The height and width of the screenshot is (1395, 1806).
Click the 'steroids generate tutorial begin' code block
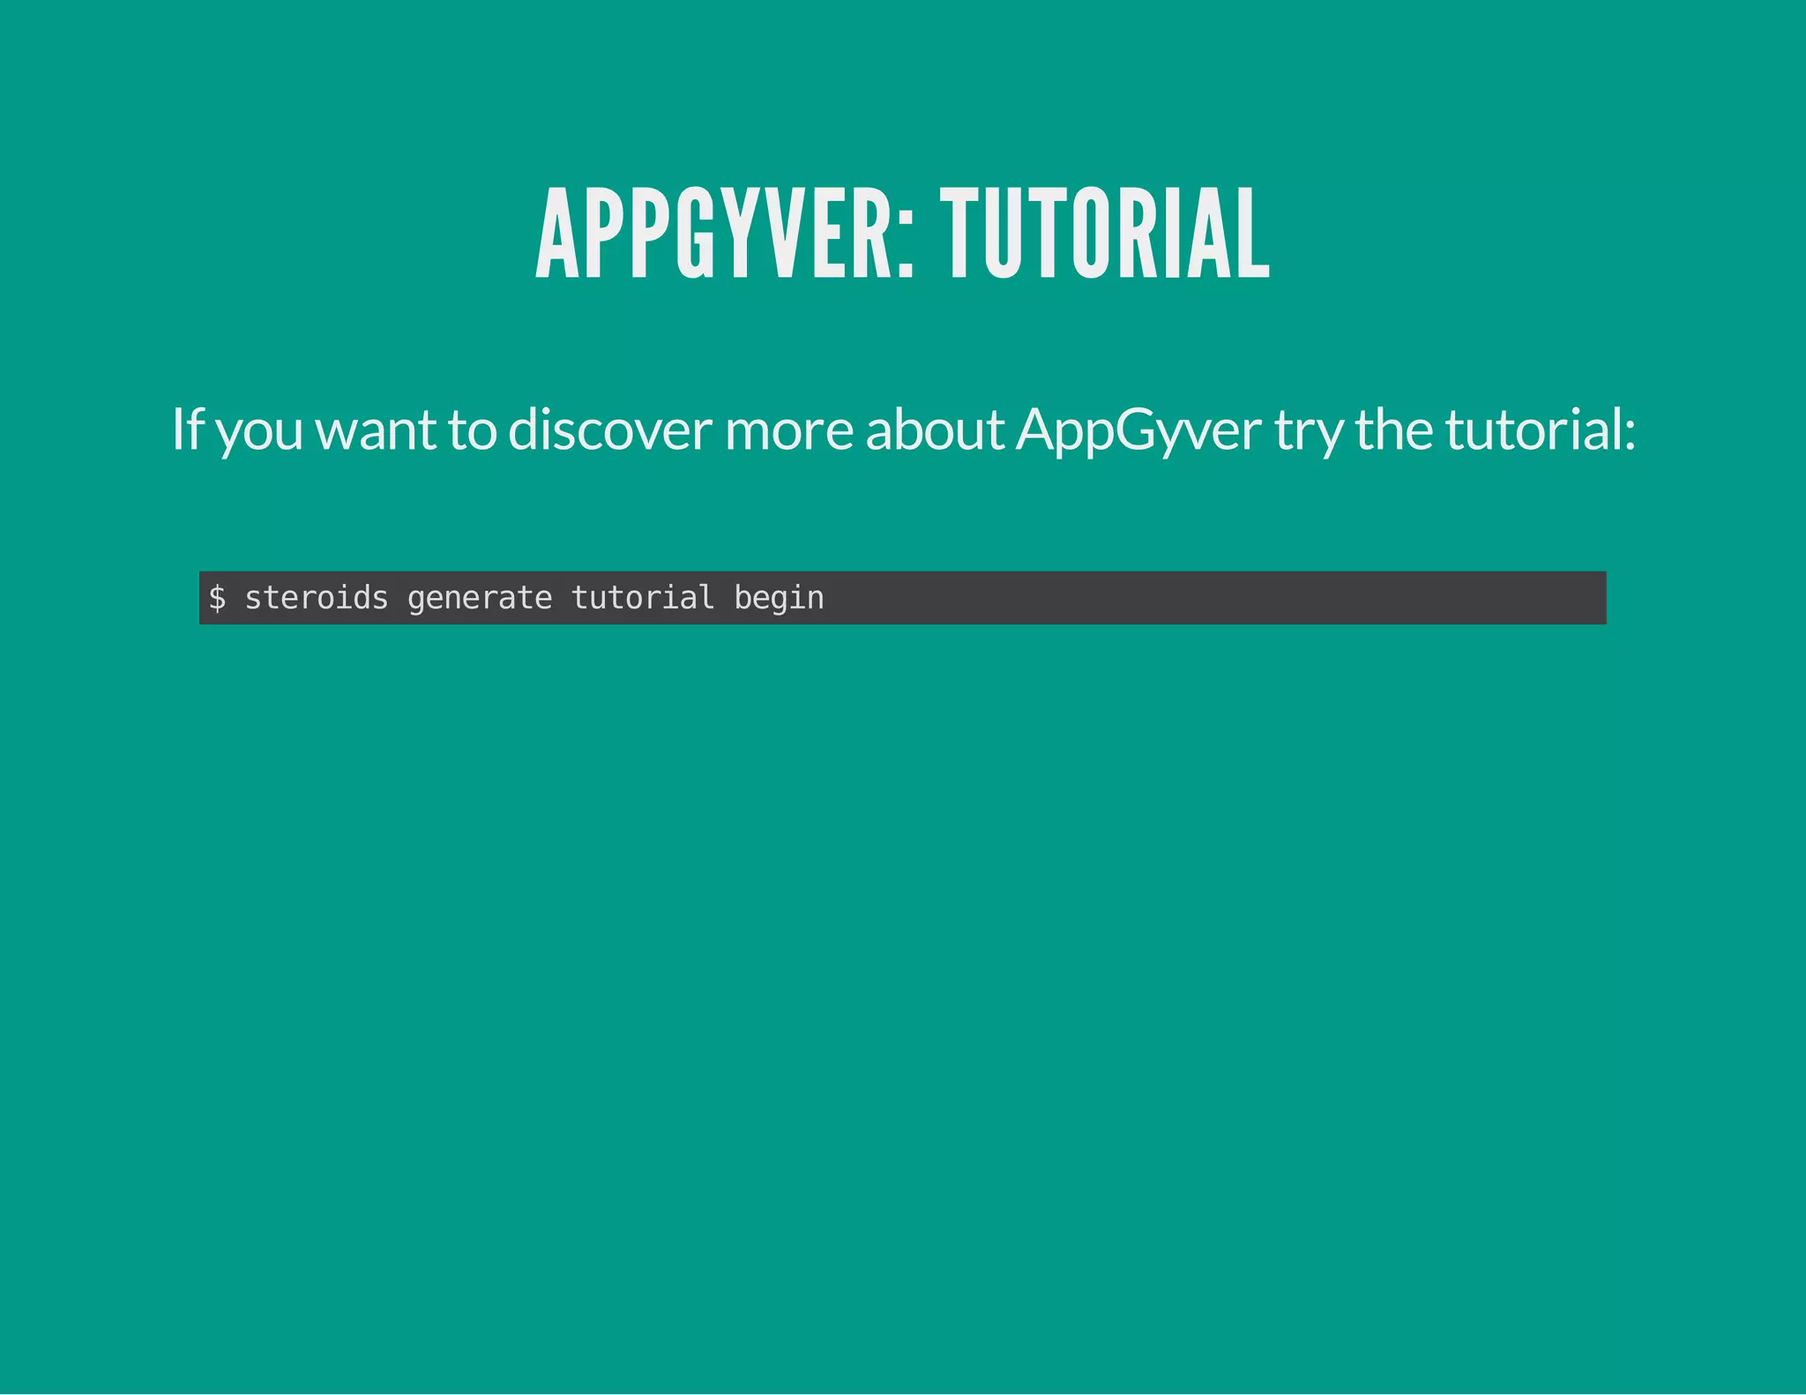click(902, 598)
